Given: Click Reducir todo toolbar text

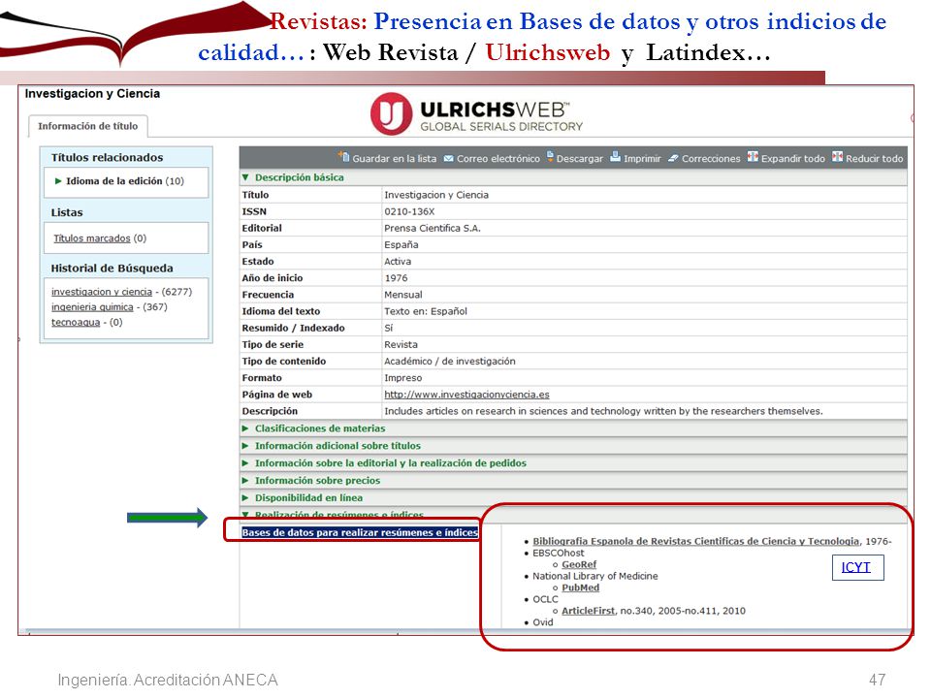Looking at the screenshot, I should point(874,158).
